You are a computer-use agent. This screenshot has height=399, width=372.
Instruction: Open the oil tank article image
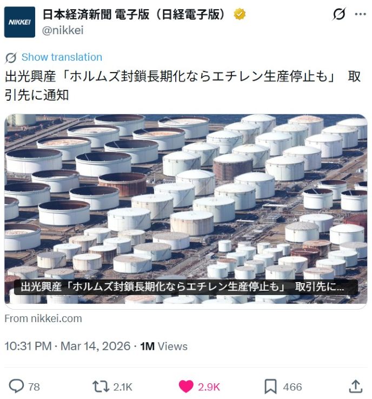(186, 209)
